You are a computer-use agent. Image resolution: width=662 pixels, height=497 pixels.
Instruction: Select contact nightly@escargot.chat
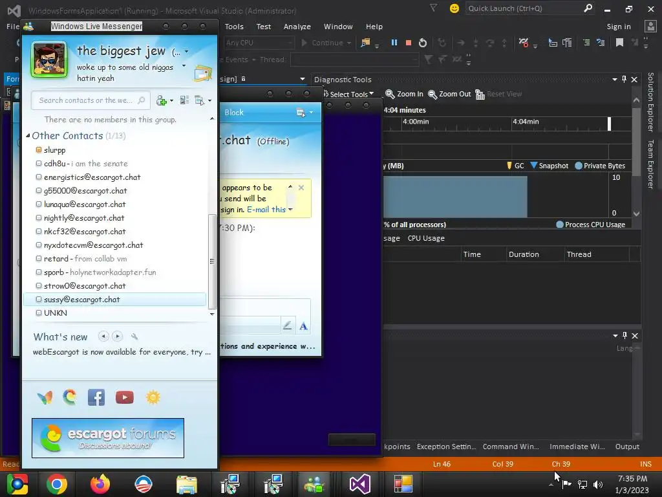[x=115, y=217]
